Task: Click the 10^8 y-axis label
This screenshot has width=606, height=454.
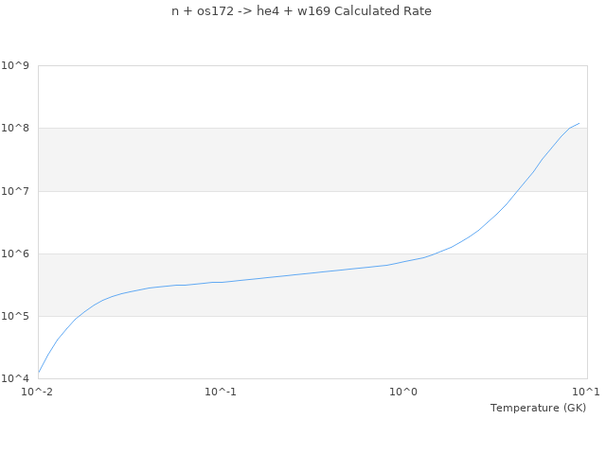Action: pos(16,129)
